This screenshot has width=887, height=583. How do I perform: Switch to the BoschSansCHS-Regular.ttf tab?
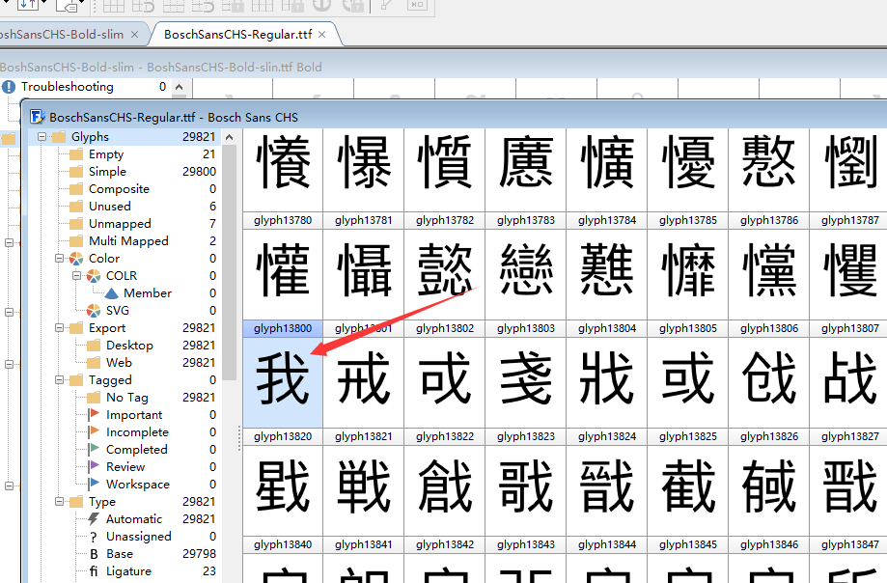click(x=237, y=35)
